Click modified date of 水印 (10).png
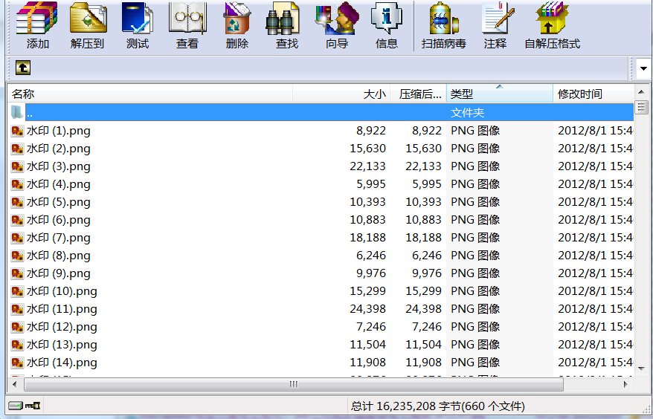 pyautogui.click(x=595, y=291)
